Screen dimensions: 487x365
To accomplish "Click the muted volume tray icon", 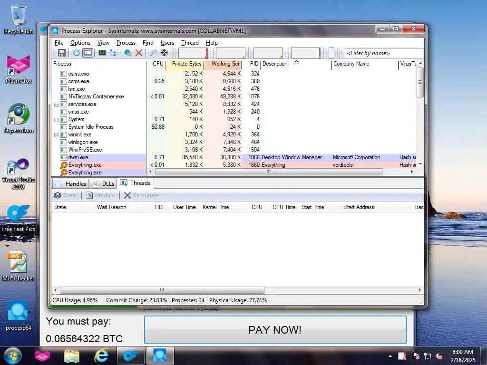I will 439,356.
